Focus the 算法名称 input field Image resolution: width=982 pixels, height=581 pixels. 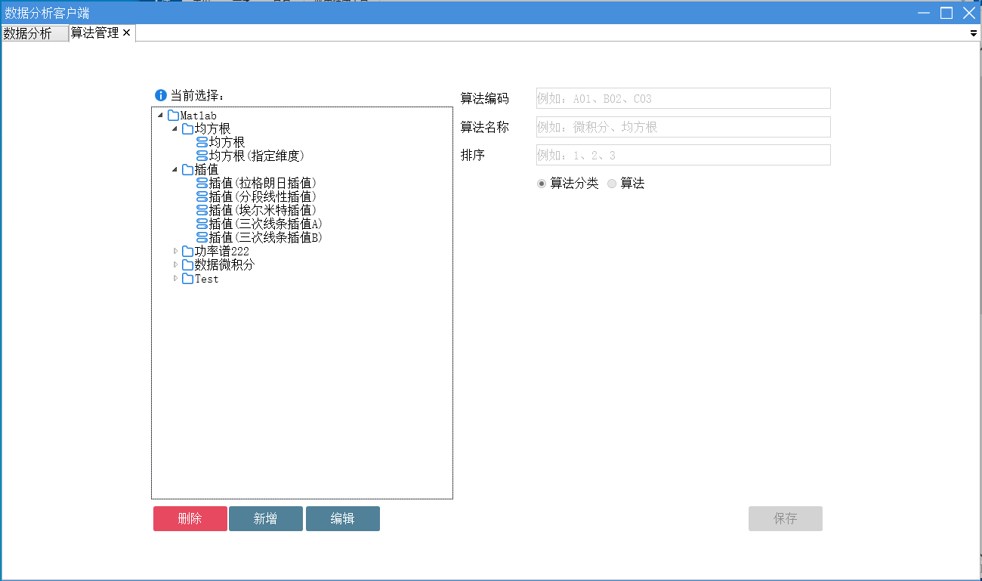pyautogui.click(x=684, y=127)
